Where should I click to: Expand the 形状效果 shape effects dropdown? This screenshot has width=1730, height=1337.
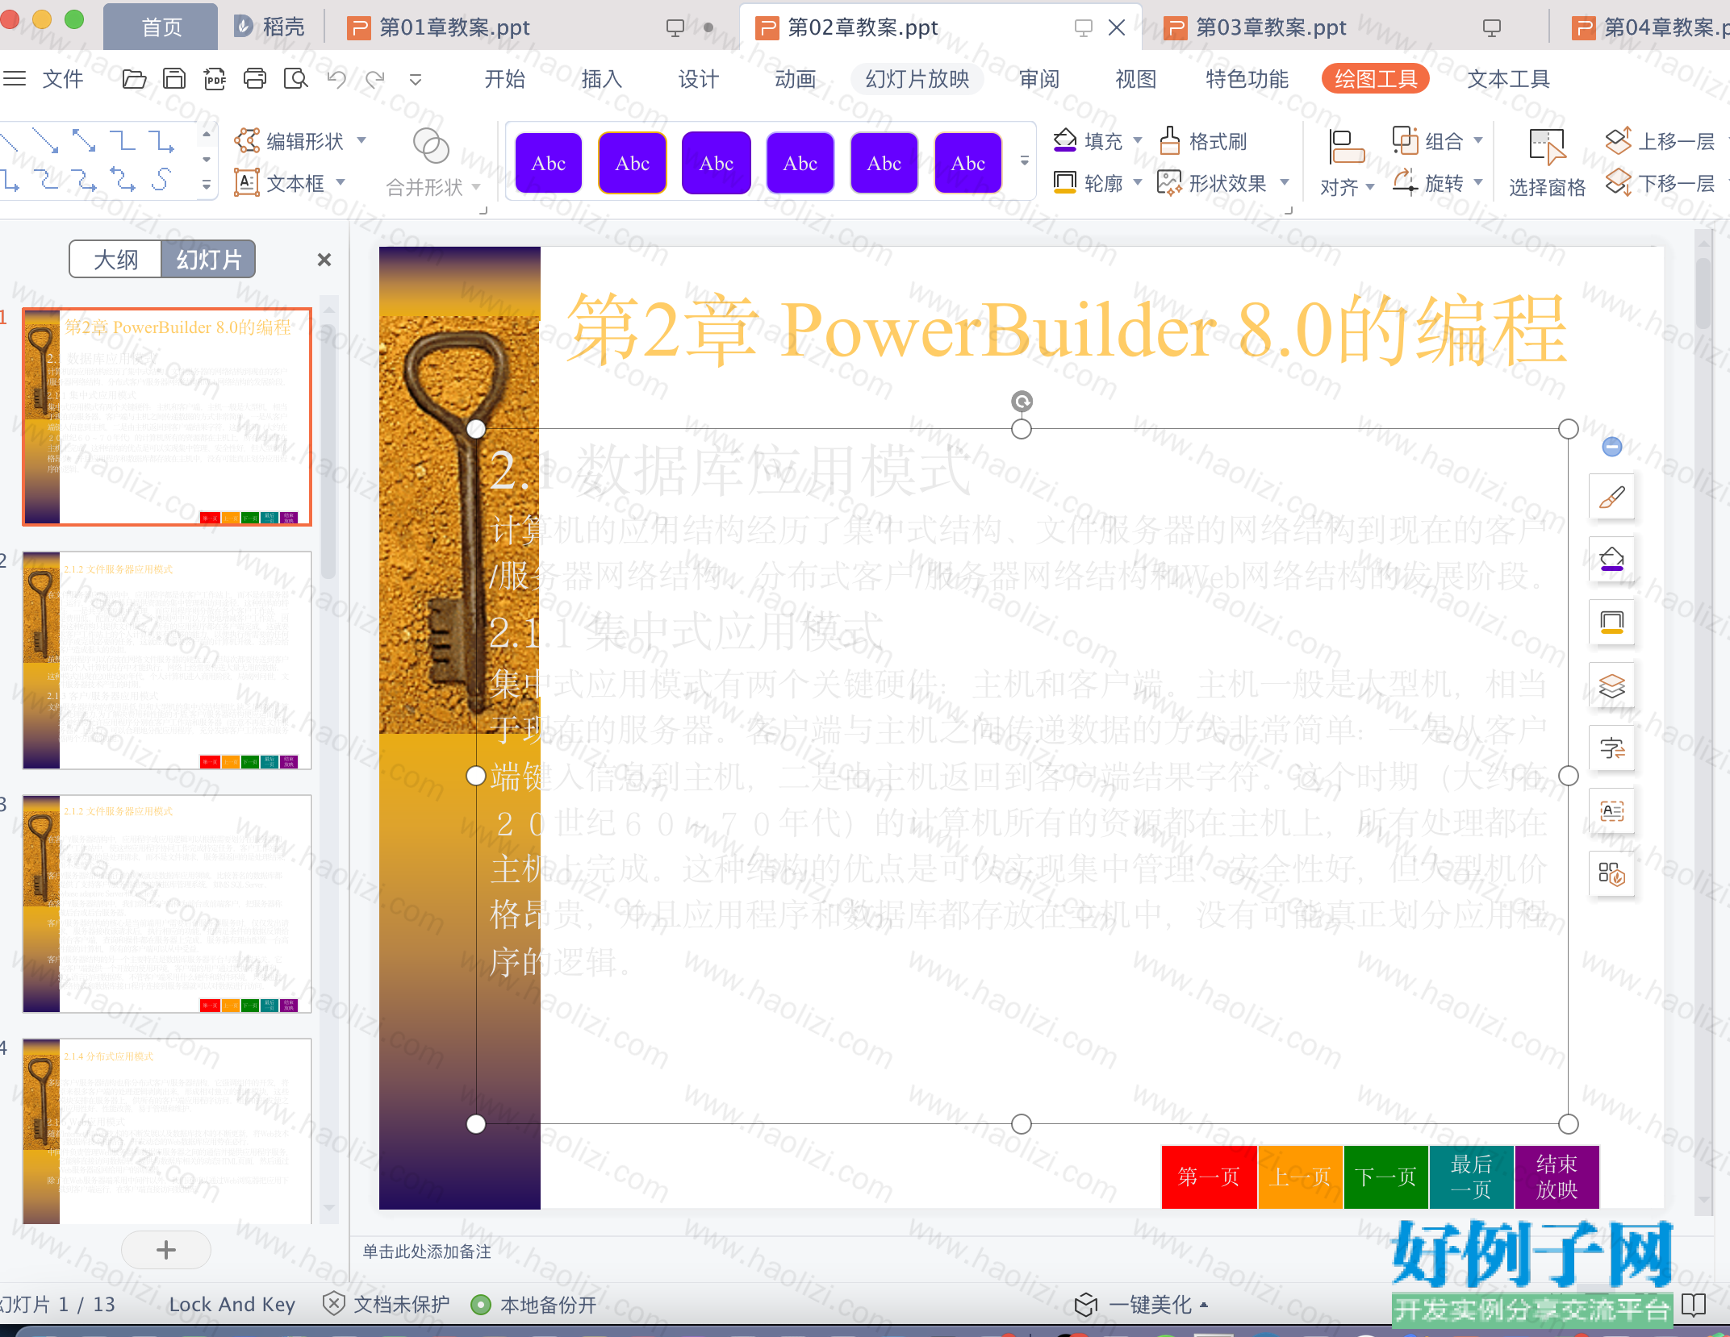coord(1285,183)
